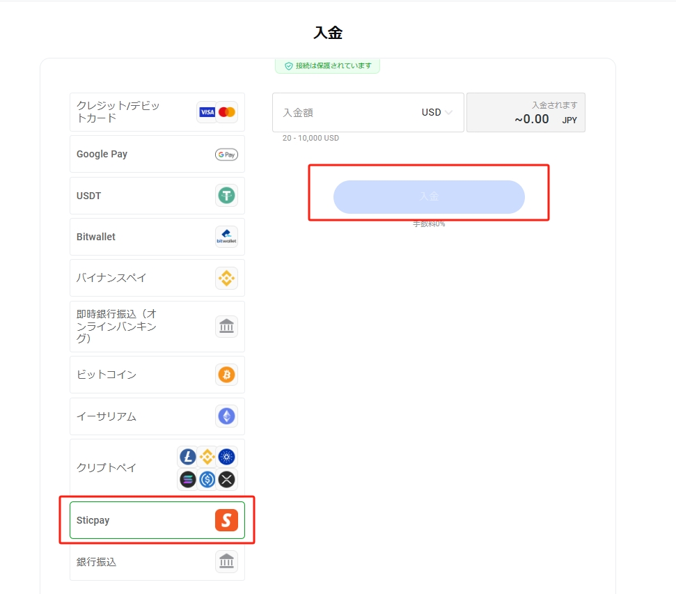
Task: Select the Sticpay payment method
Action: [125, 520]
